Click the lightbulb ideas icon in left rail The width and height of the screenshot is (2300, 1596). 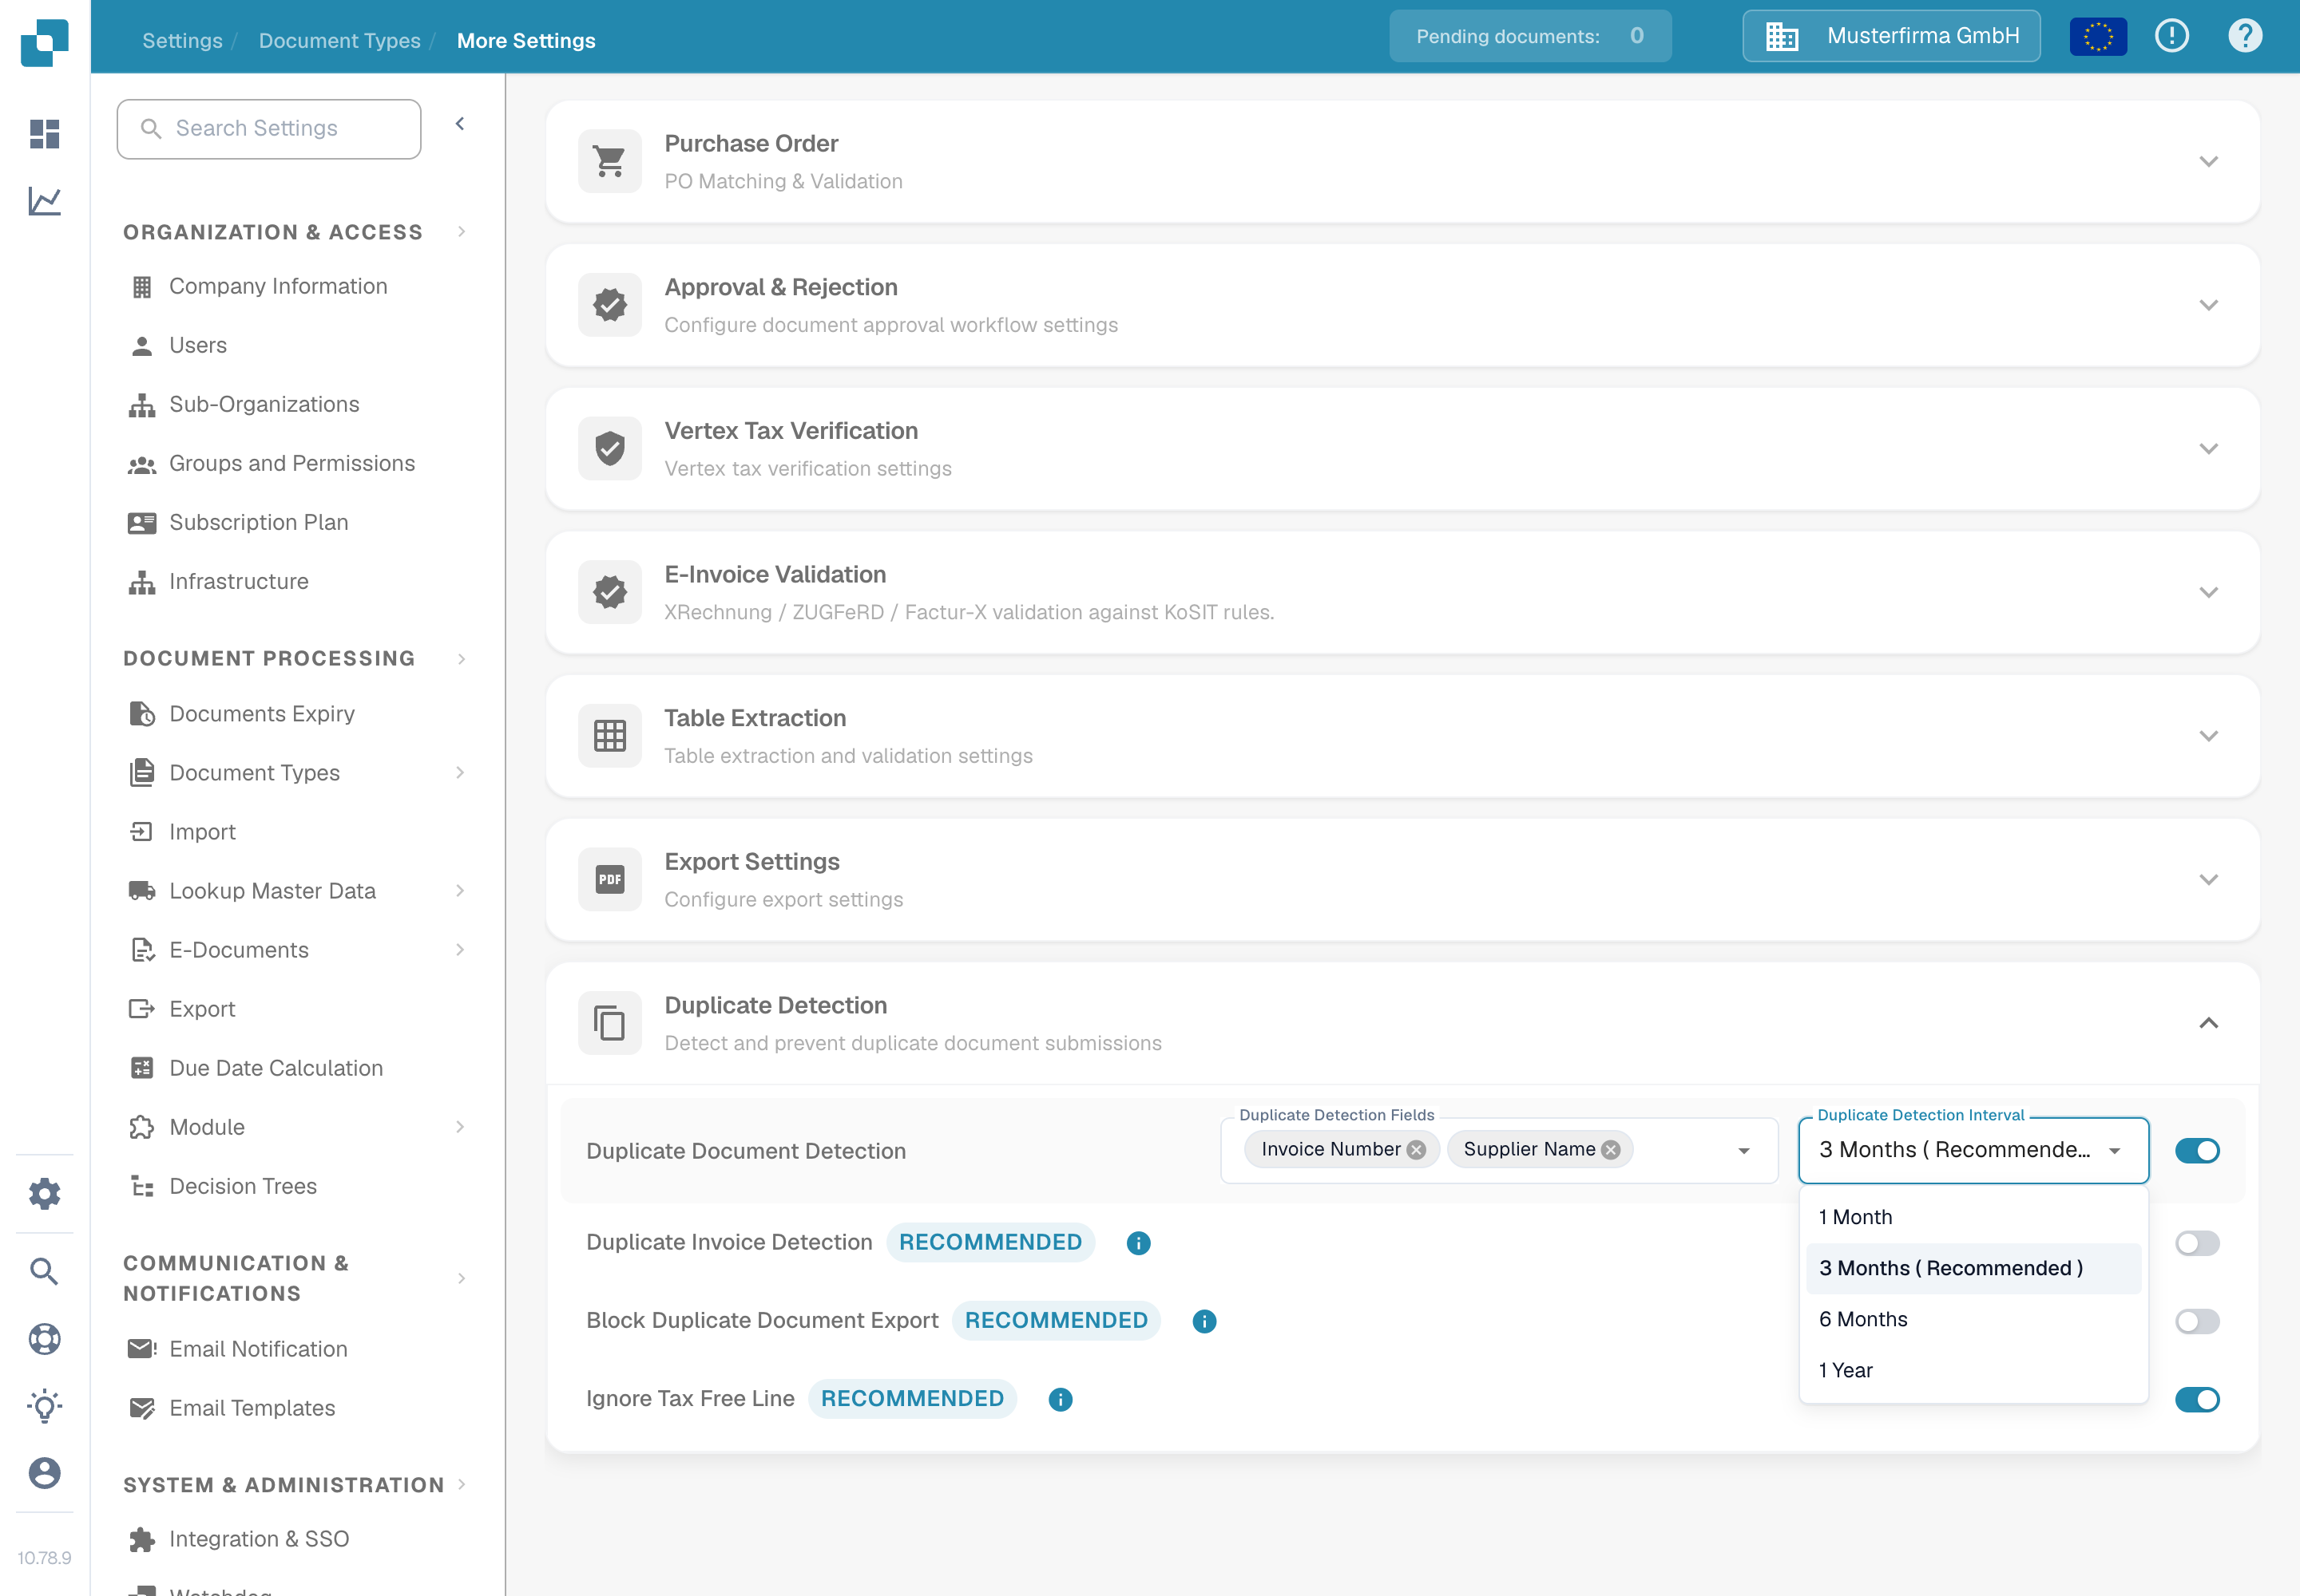[44, 1406]
